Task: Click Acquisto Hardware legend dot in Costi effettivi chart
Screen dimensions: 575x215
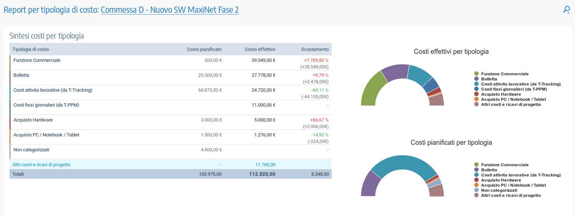Action: 476,94
